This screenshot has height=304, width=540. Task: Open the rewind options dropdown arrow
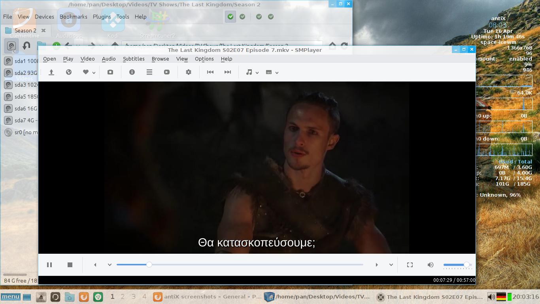tap(110, 265)
